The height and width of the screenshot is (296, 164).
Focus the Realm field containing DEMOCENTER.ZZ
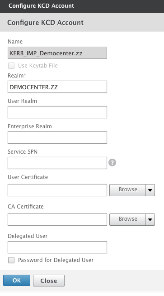coord(57,87)
